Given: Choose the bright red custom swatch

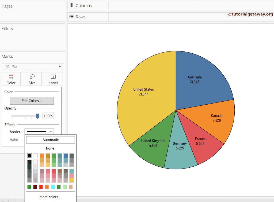Looking at the screenshot, I should point(41,187).
